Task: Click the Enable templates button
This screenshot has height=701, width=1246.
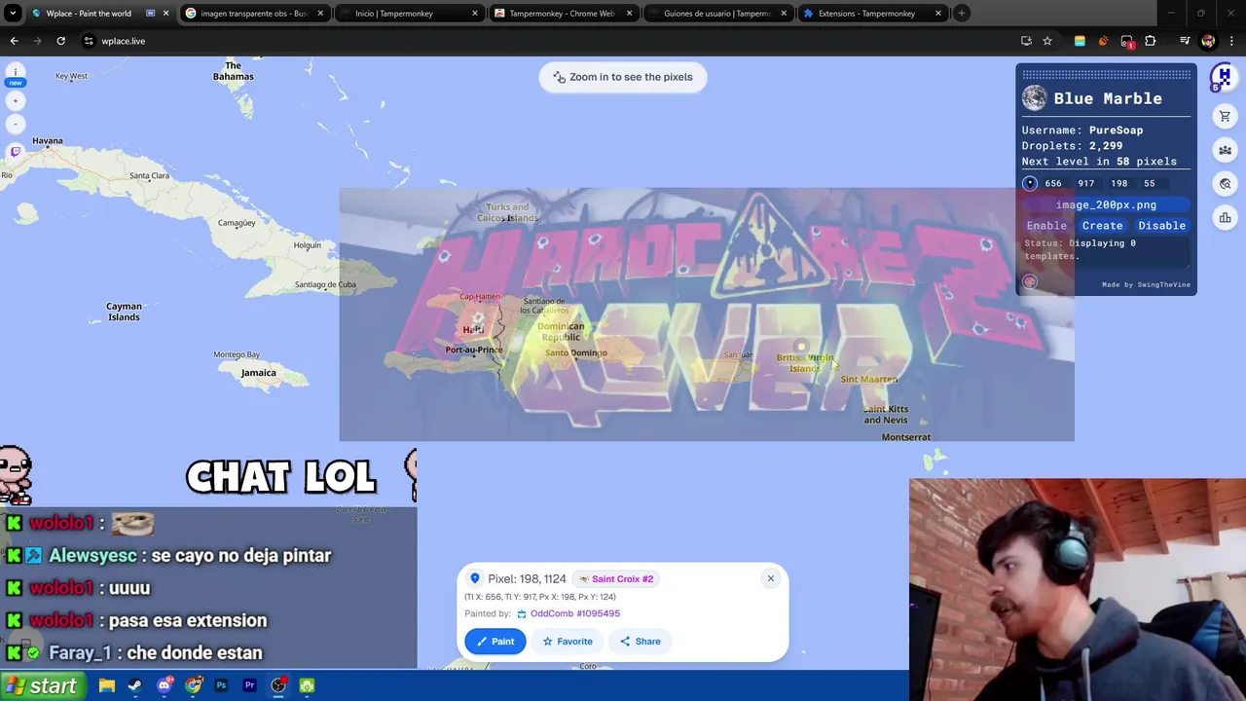Action: (1046, 225)
